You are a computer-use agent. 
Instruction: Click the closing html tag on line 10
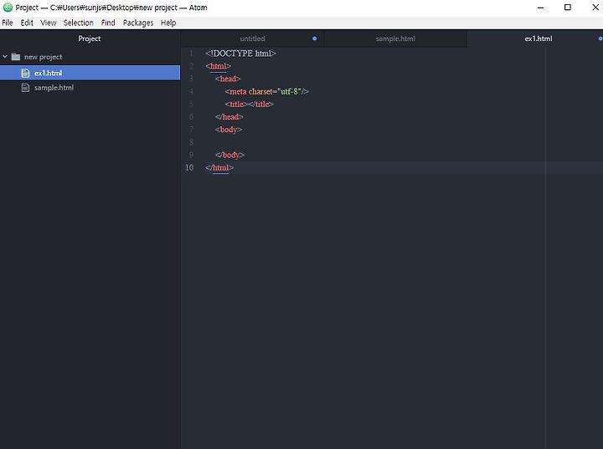(x=219, y=167)
